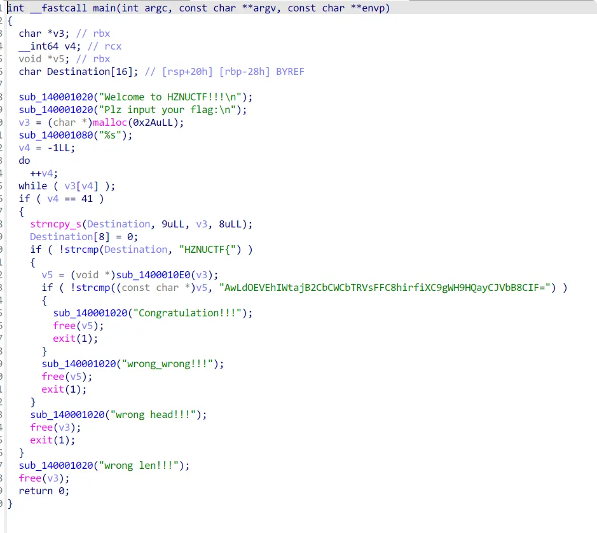Click the "wrong head!!!" string
This screenshot has height=533, width=597.
coord(153,415)
